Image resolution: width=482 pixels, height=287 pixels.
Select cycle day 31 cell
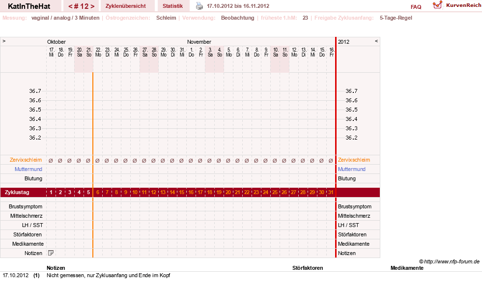331,192
